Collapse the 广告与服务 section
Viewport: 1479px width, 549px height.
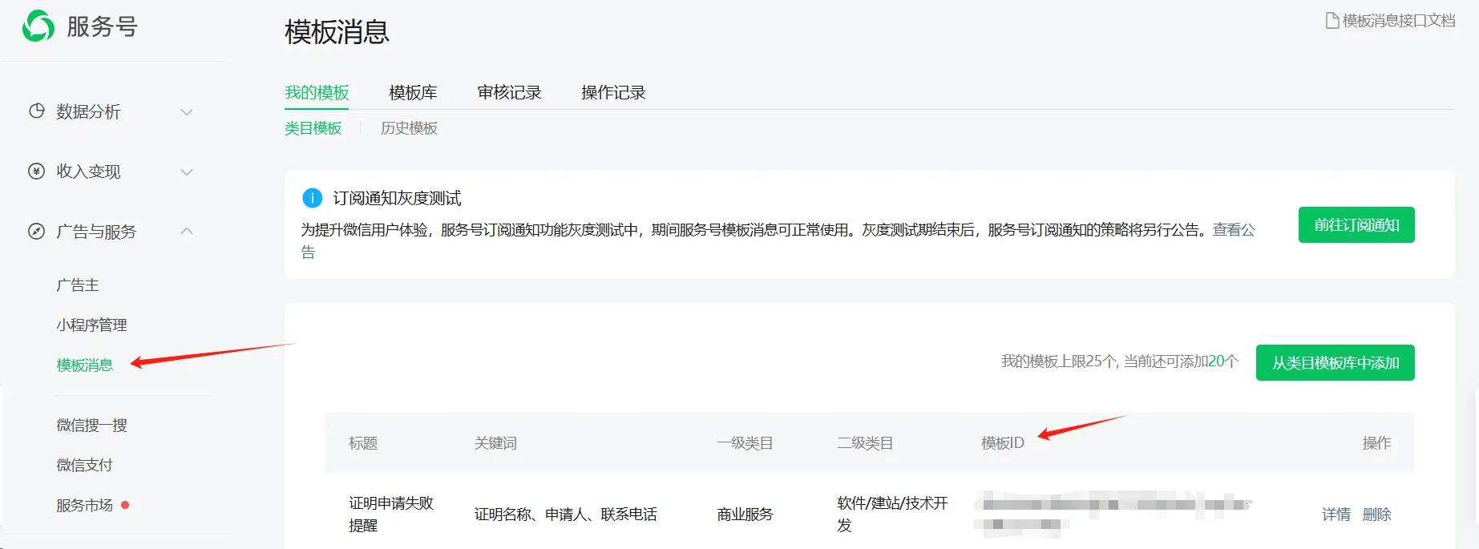(187, 232)
